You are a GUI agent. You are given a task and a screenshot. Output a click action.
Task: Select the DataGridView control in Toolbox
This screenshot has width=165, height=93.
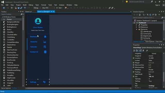(11, 45)
